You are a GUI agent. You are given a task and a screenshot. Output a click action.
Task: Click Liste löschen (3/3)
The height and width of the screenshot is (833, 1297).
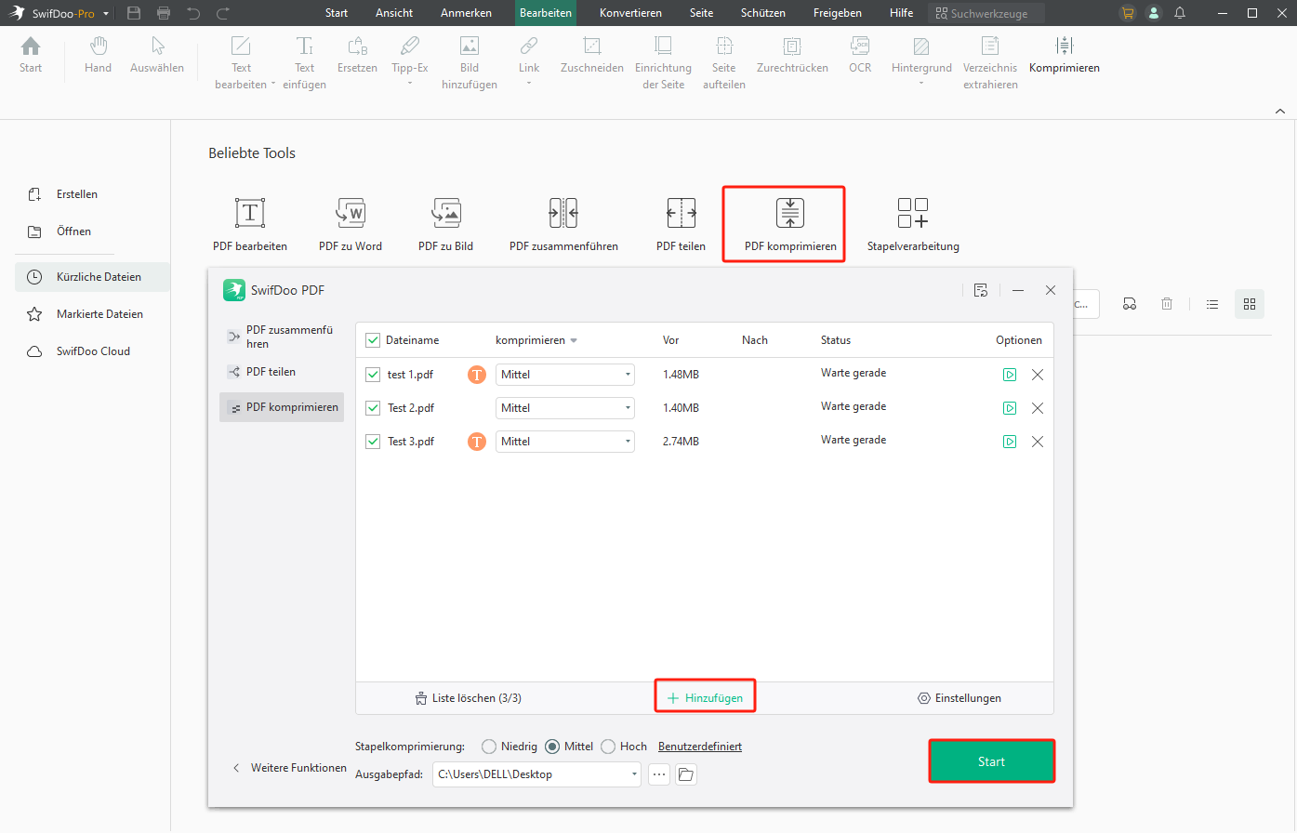pyautogui.click(x=468, y=698)
